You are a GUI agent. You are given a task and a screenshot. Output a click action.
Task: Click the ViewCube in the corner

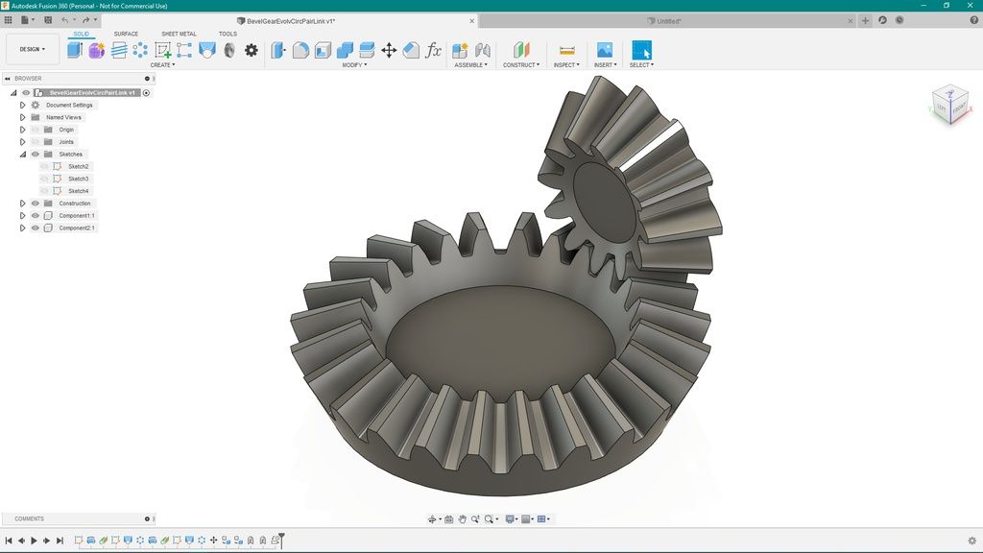(x=950, y=105)
